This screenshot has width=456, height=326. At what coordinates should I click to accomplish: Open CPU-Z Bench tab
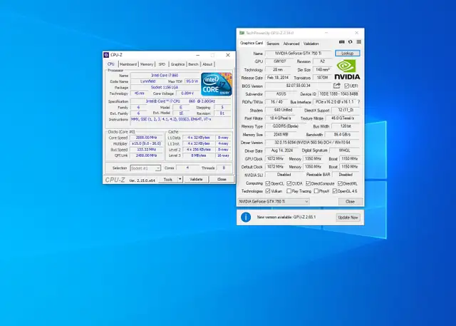pyautogui.click(x=193, y=64)
